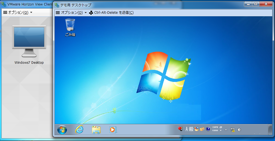Click the red ball IME language icon
This screenshot has height=141, width=275.
180,129
